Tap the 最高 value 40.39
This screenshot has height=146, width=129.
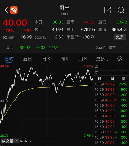pos(90,22)
